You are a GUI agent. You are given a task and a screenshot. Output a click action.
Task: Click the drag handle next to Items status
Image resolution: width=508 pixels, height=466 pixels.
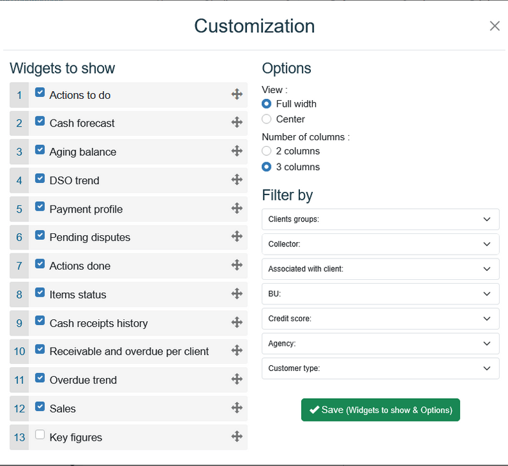[x=237, y=294]
